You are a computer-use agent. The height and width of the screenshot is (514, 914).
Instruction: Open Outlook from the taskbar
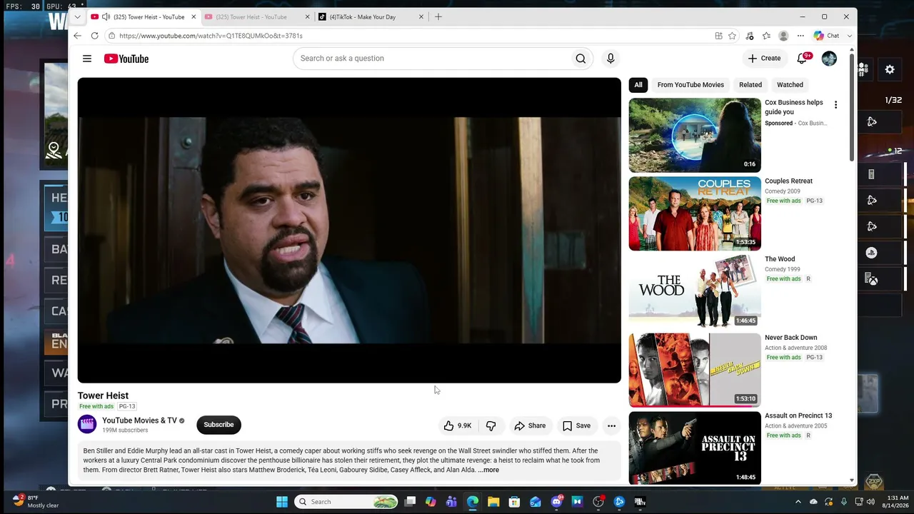(x=535, y=502)
